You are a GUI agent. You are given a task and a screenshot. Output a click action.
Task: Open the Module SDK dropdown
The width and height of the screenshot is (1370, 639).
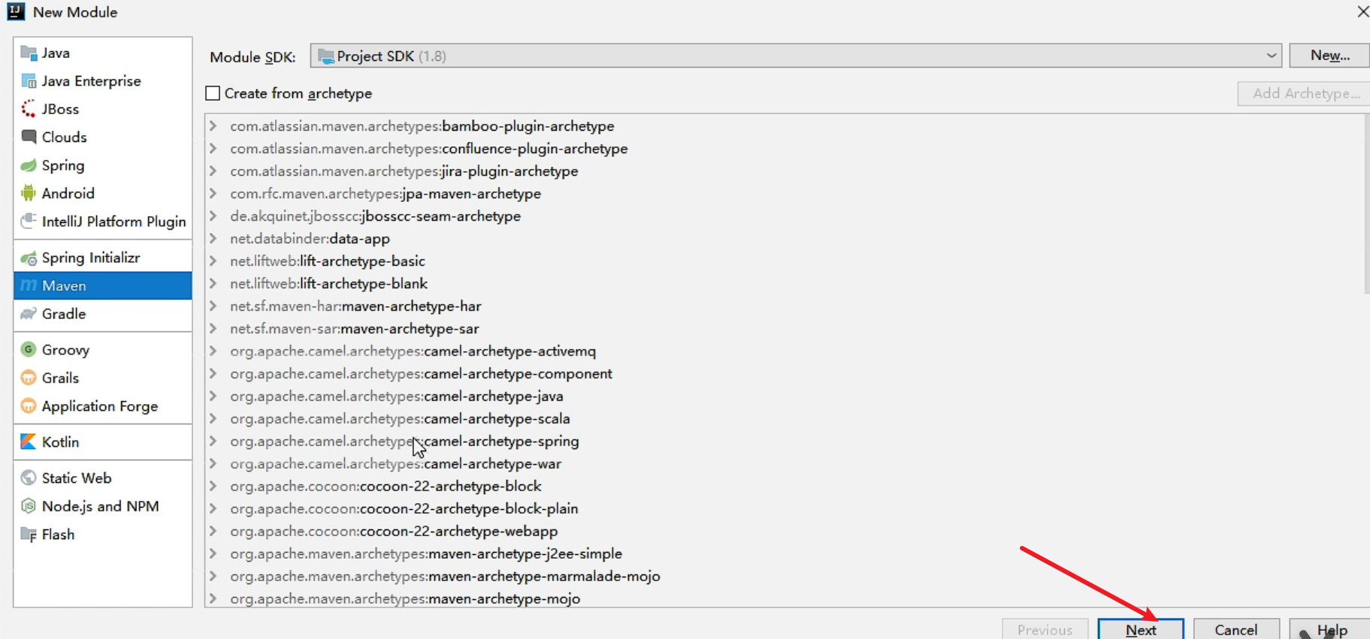(x=796, y=56)
